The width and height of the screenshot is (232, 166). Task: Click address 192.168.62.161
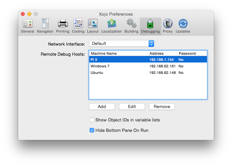162,66
